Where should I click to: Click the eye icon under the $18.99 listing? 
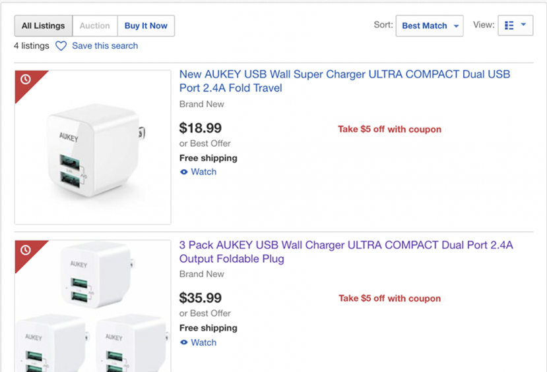coord(184,172)
